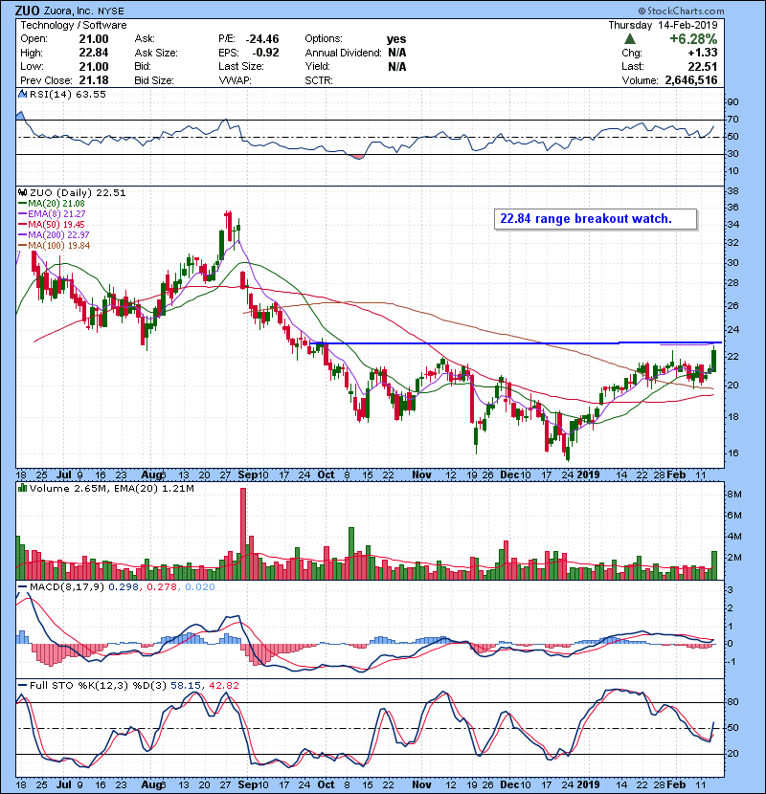Select the stochastic %D value 42.82
766x794 pixels.
point(223,685)
